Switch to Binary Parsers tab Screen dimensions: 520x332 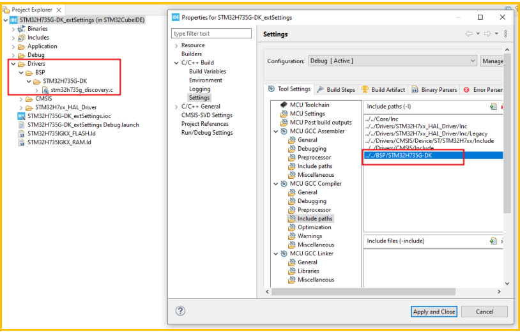tap(434, 90)
